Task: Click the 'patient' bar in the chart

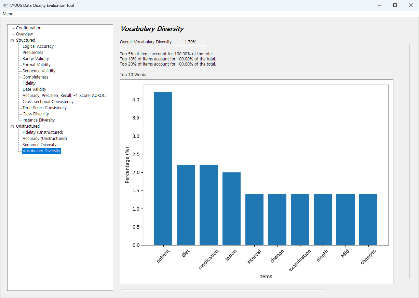Action: pyautogui.click(x=163, y=169)
